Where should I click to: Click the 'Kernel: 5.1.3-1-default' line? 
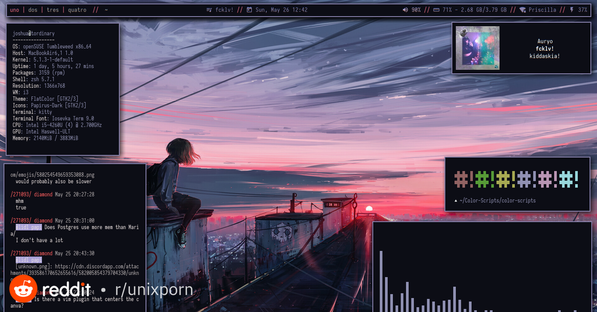tap(43, 60)
